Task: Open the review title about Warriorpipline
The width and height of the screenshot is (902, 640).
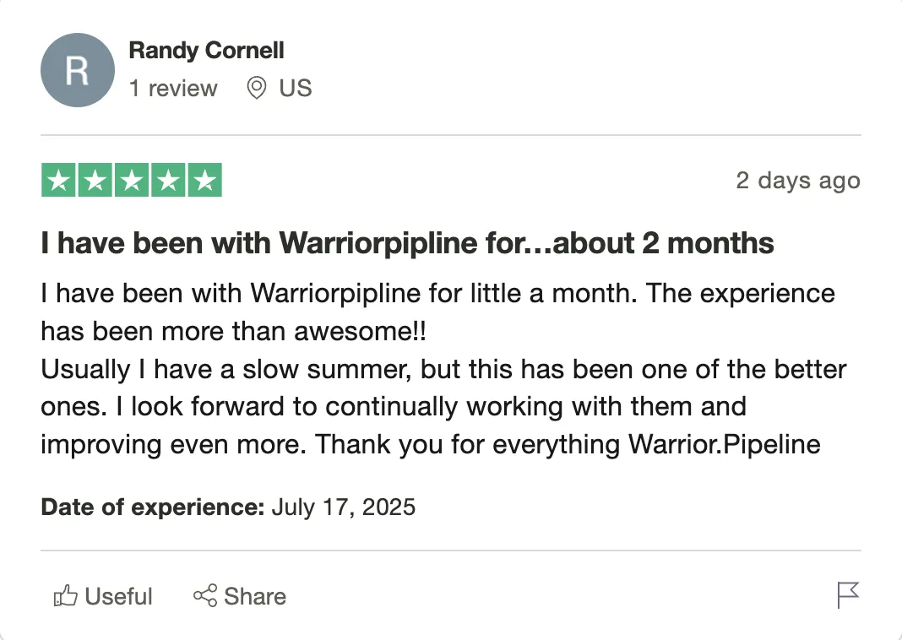Action: click(407, 243)
